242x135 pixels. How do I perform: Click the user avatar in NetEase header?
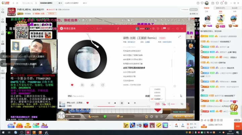(137, 28)
